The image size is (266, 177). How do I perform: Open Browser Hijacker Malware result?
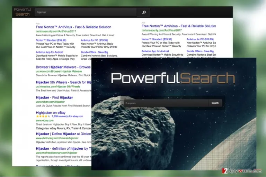(63, 67)
